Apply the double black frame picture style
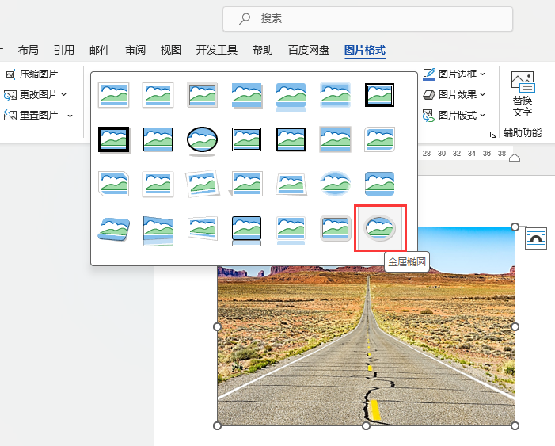The image size is (555, 446). (379, 95)
